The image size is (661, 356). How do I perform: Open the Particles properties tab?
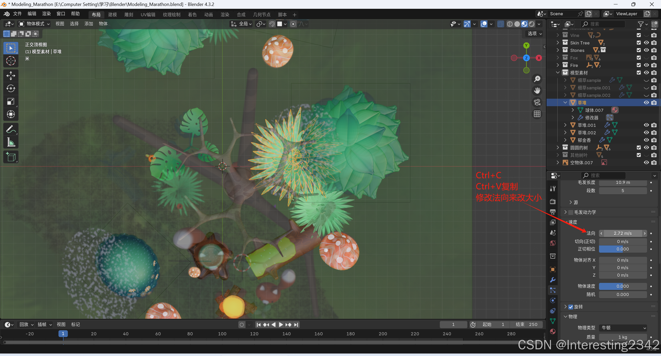pyautogui.click(x=553, y=290)
